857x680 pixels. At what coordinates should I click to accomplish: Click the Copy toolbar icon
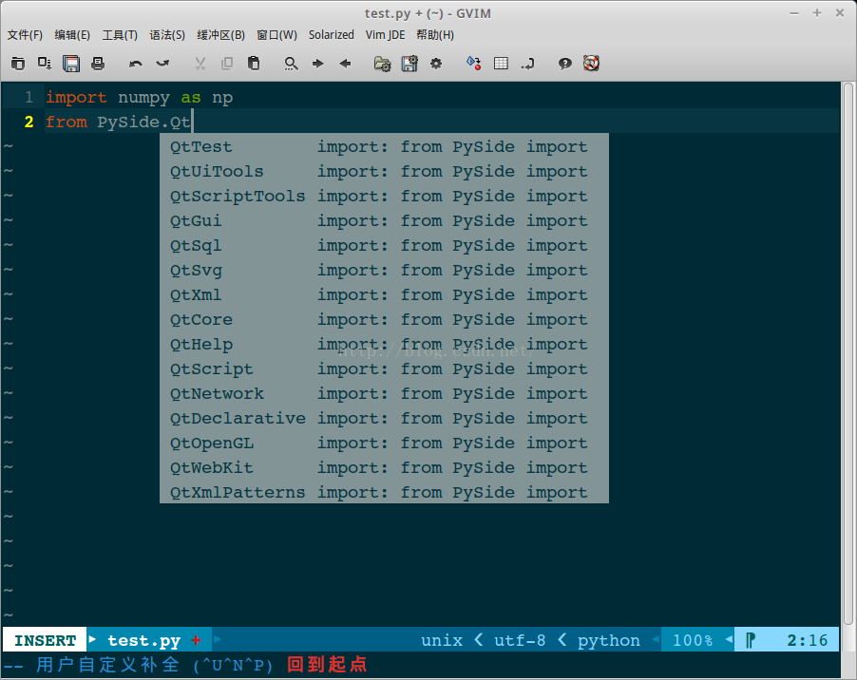pos(227,64)
